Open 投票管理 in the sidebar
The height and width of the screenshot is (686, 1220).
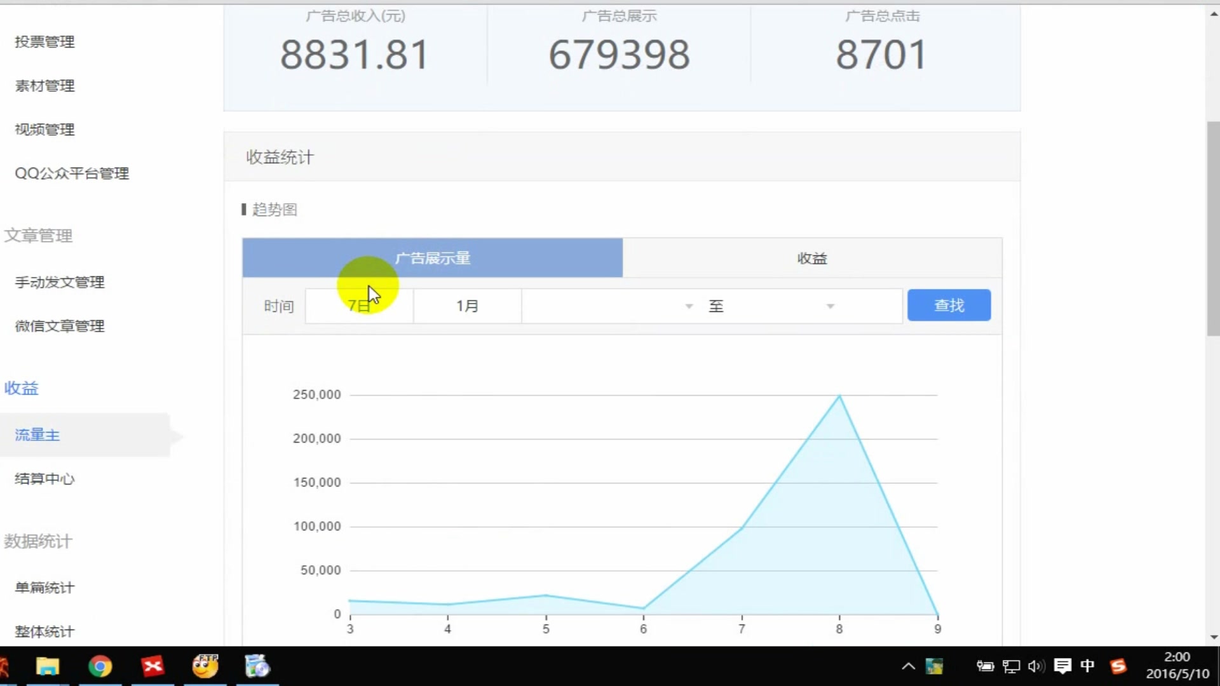44,42
